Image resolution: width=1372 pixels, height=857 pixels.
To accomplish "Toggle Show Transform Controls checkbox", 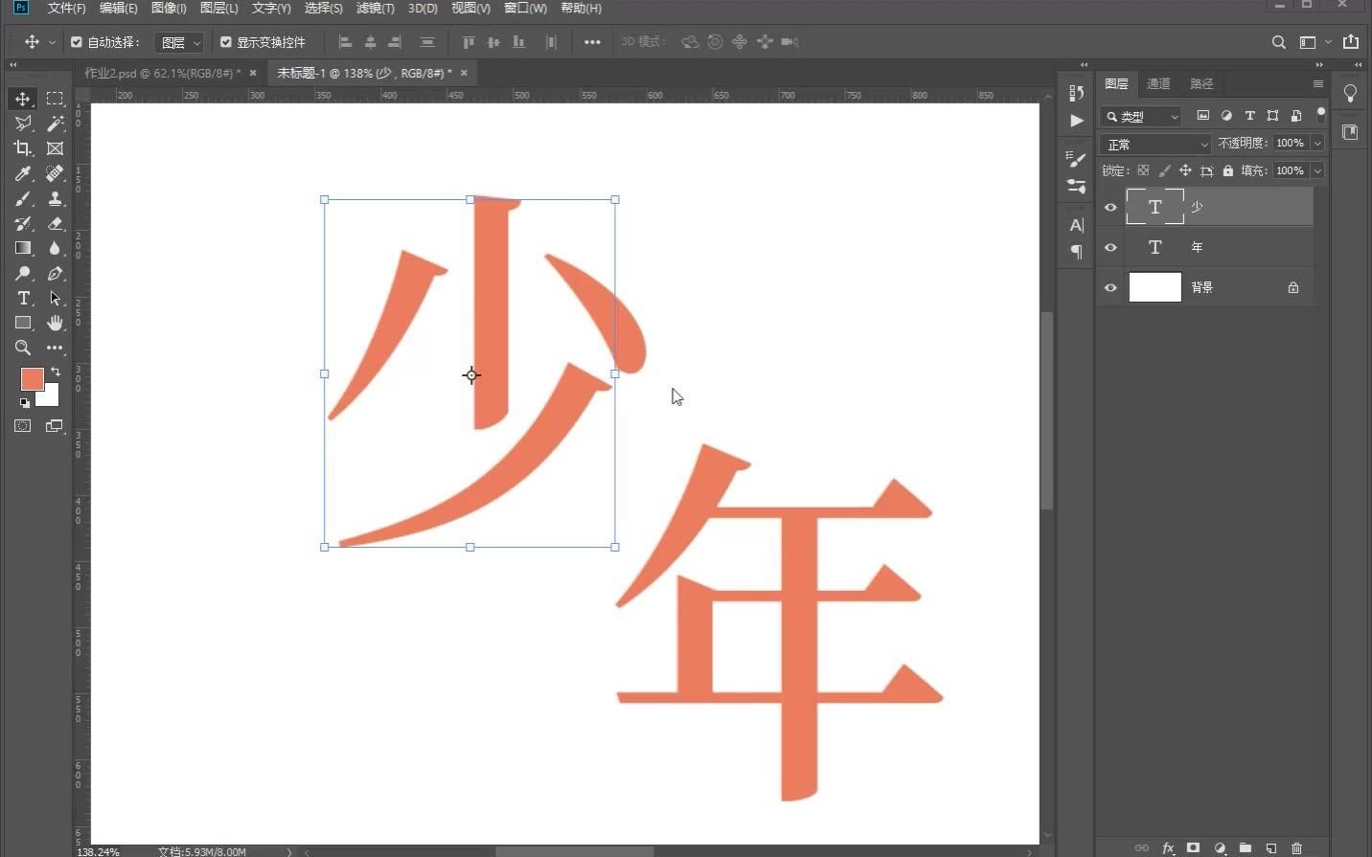I will pos(226,42).
